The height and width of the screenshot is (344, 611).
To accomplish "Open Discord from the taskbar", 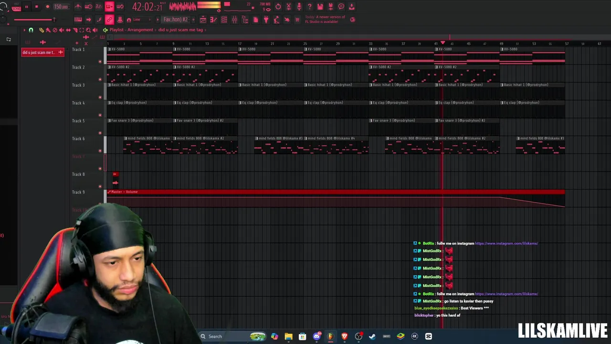I will coord(316,336).
